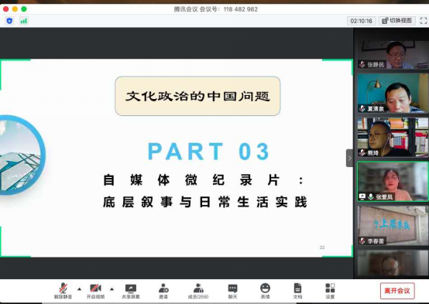The height and width of the screenshot is (304, 429).
Task: Select 张爱凤 active speaker video tile
Action: 393,182
